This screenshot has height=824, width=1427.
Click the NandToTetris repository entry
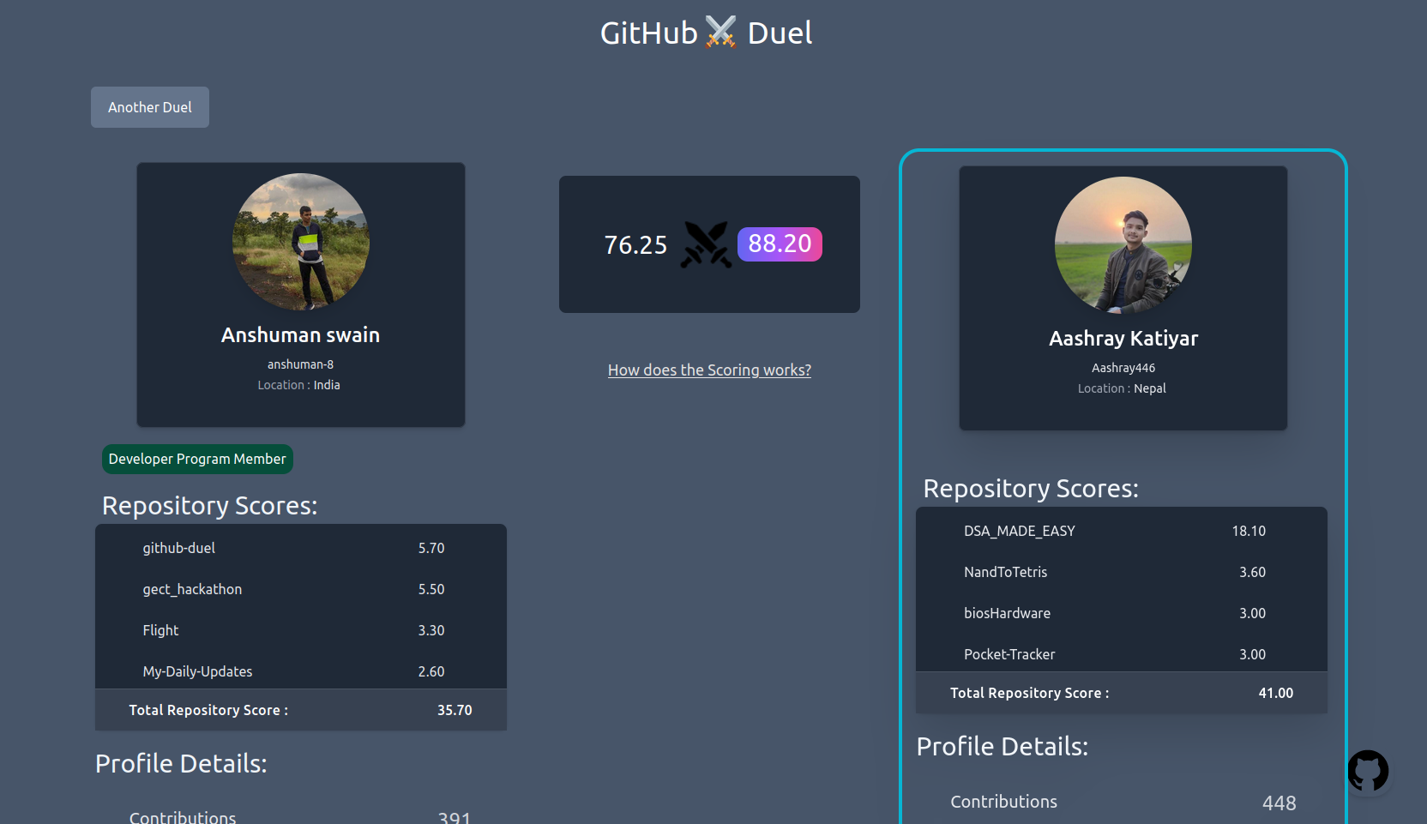coord(1122,572)
